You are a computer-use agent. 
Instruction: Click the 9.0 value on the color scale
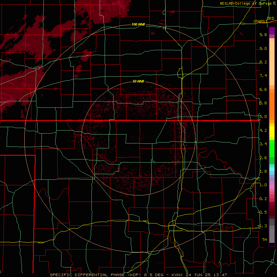tap(263, 48)
